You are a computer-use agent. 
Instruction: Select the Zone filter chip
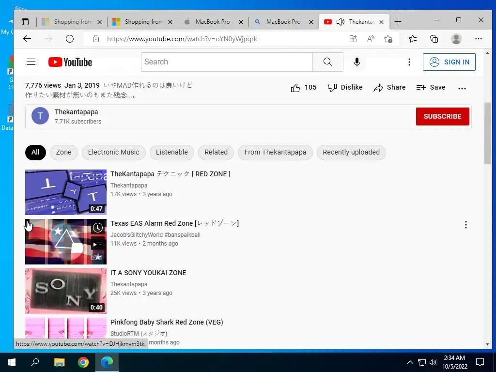(x=63, y=152)
